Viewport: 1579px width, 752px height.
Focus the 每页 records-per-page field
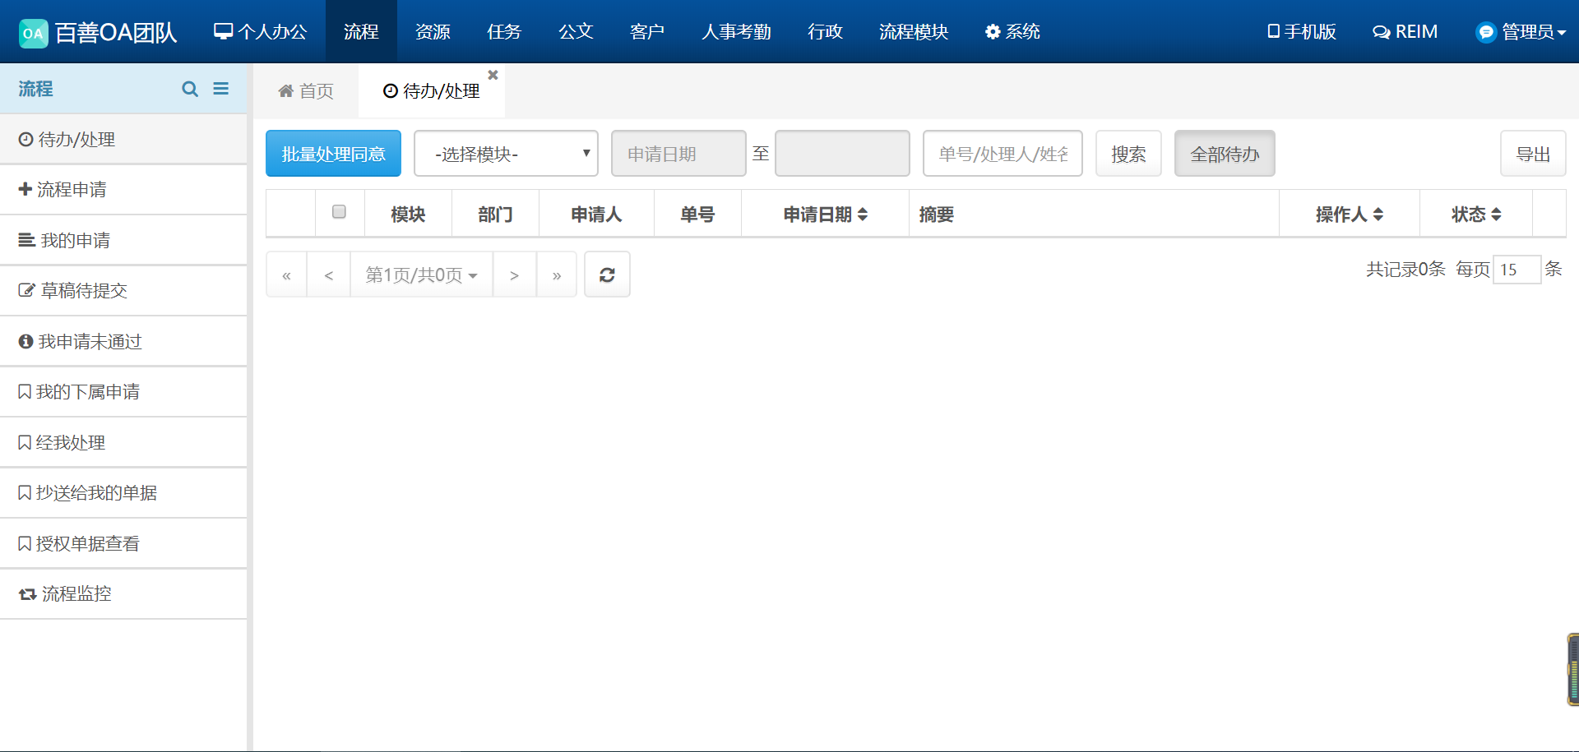pyautogui.click(x=1516, y=270)
